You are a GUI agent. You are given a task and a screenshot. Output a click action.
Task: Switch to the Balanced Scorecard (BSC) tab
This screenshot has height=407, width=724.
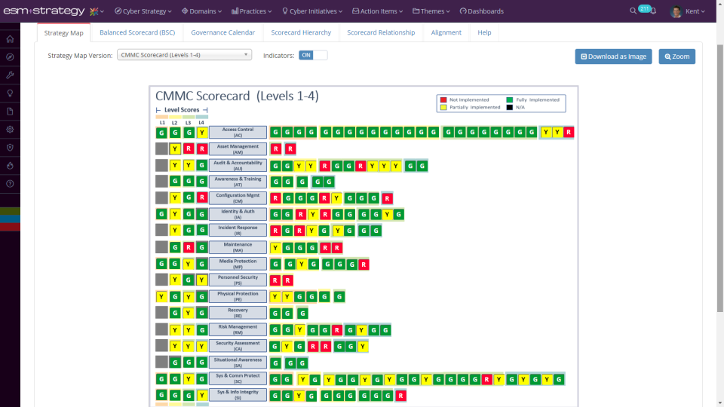[x=137, y=32]
